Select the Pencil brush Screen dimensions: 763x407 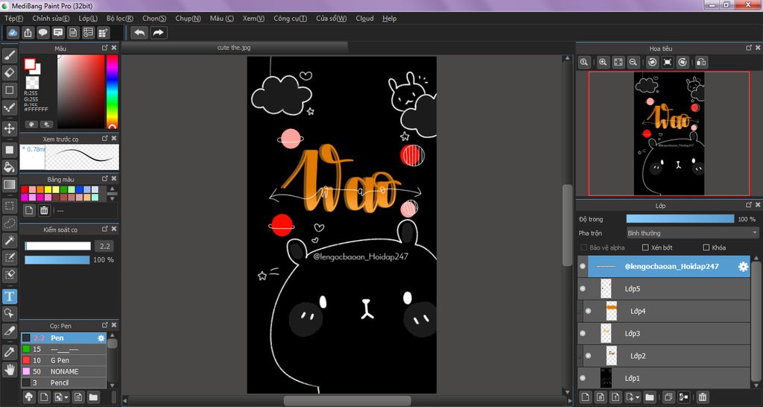pos(63,382)
